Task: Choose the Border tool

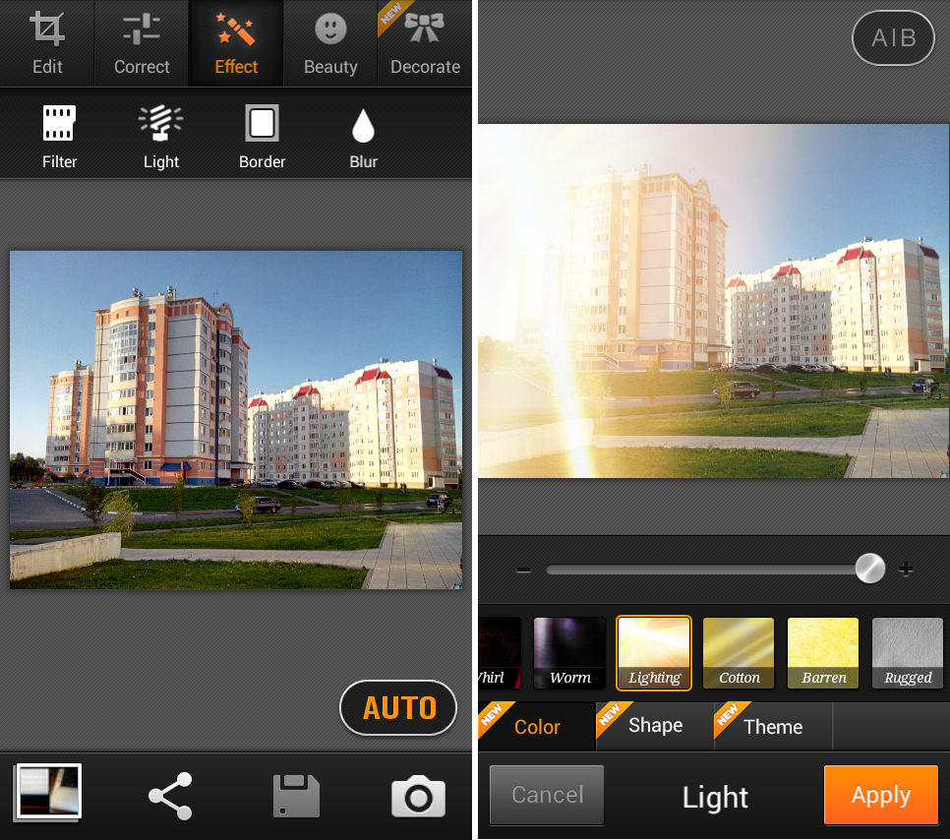Action: 262,136
